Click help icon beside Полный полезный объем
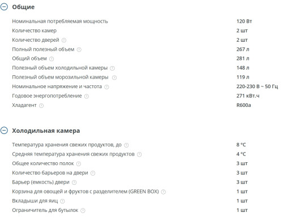Screen dimensions: 283x221 [79, 50]
